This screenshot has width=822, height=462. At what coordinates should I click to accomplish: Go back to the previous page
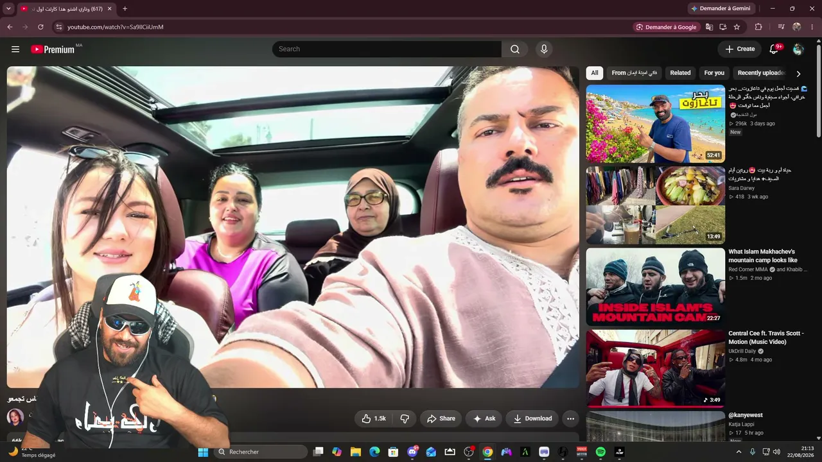10,27
